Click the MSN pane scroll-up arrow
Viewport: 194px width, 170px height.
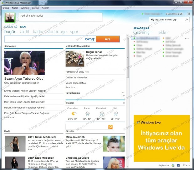(x=127, y=36)
